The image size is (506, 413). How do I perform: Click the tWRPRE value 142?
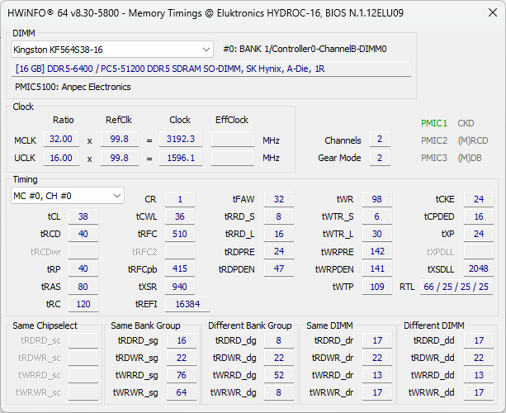coord(377,251)
